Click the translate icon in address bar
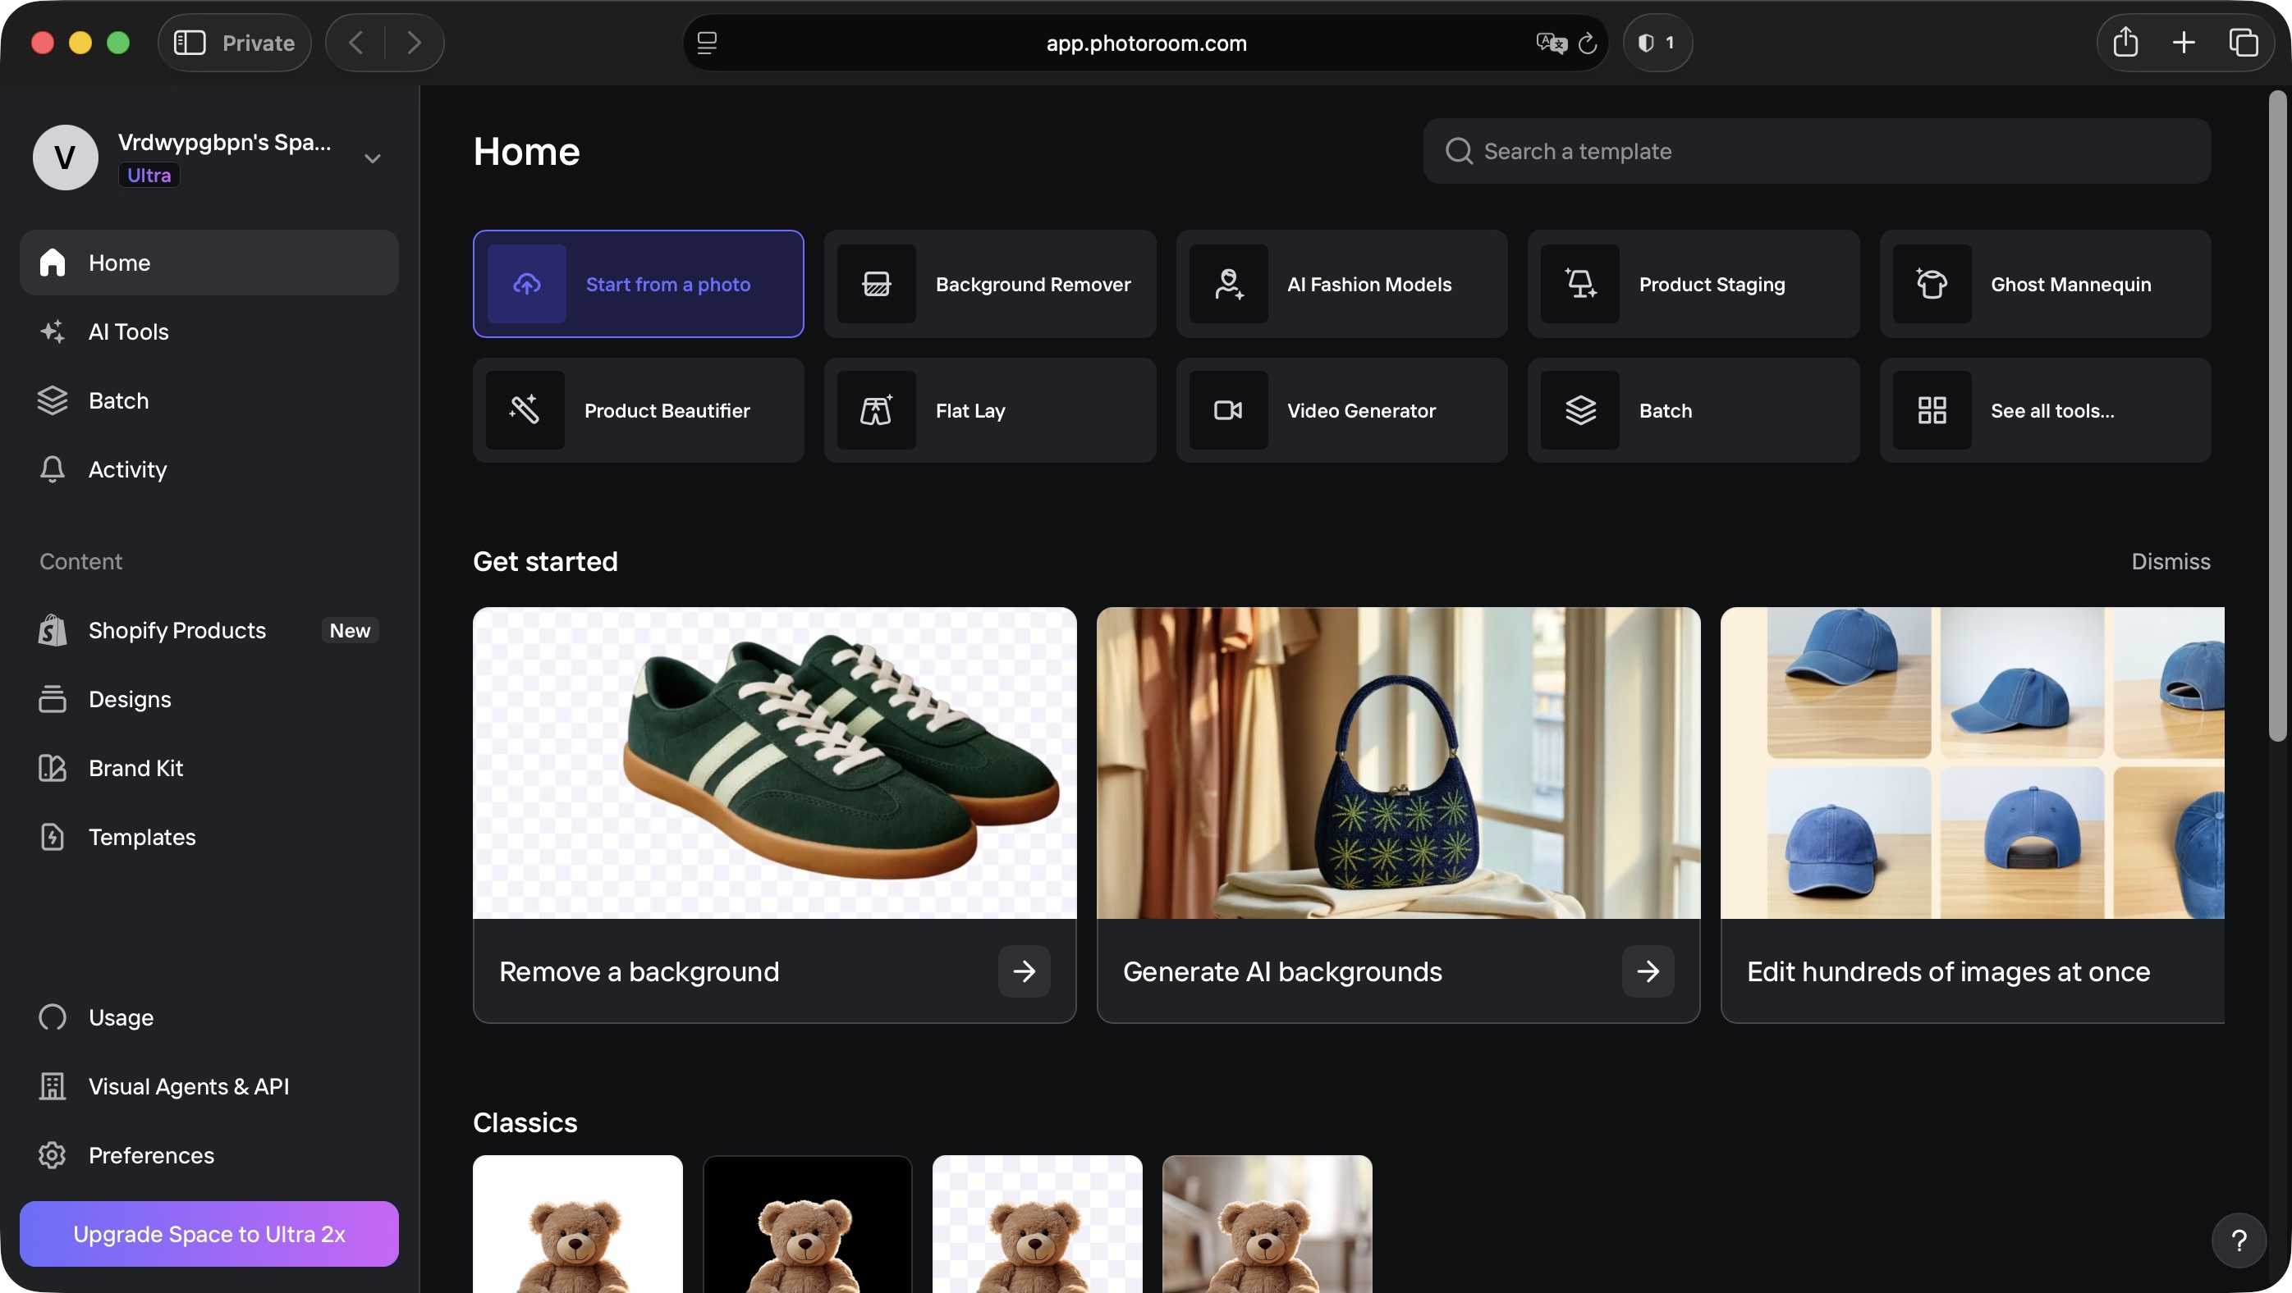Viewport: 2292px width, 1293px height. [1551, 43]
